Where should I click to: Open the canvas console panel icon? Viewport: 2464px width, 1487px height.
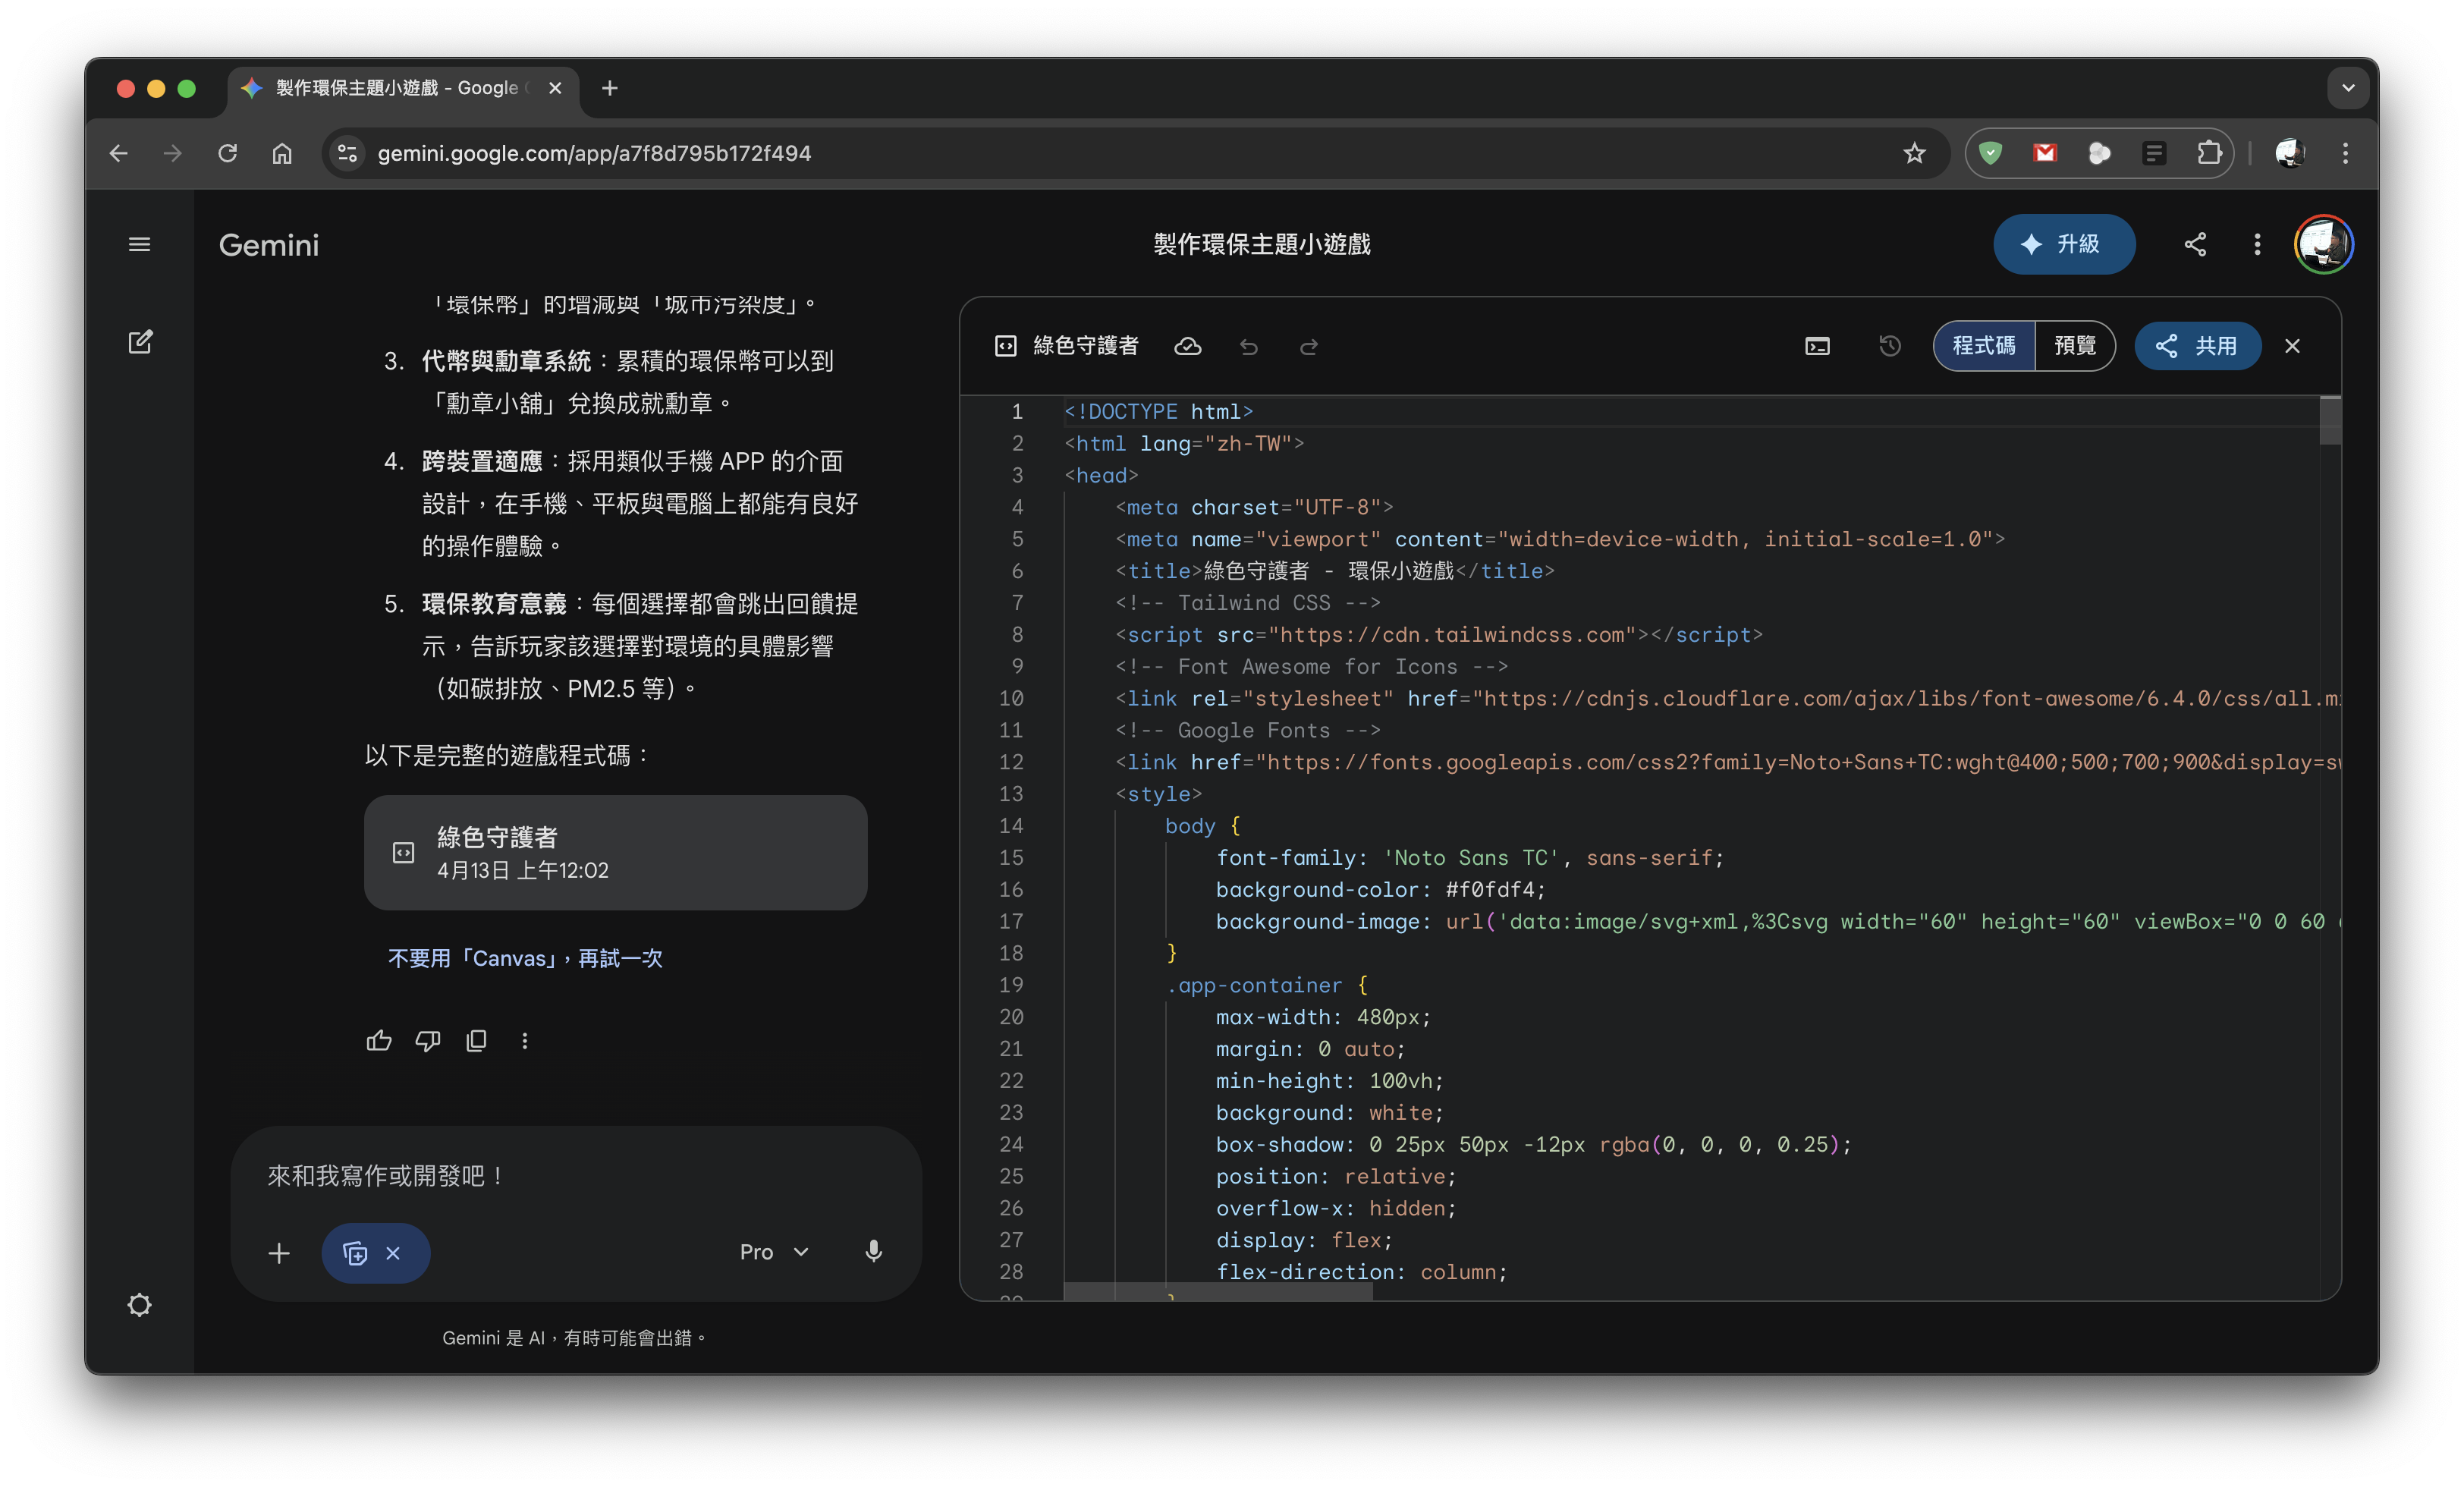click(1817, 346)
